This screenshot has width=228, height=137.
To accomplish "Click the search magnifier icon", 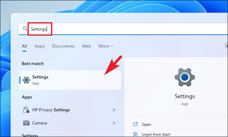I will [25, 29].
